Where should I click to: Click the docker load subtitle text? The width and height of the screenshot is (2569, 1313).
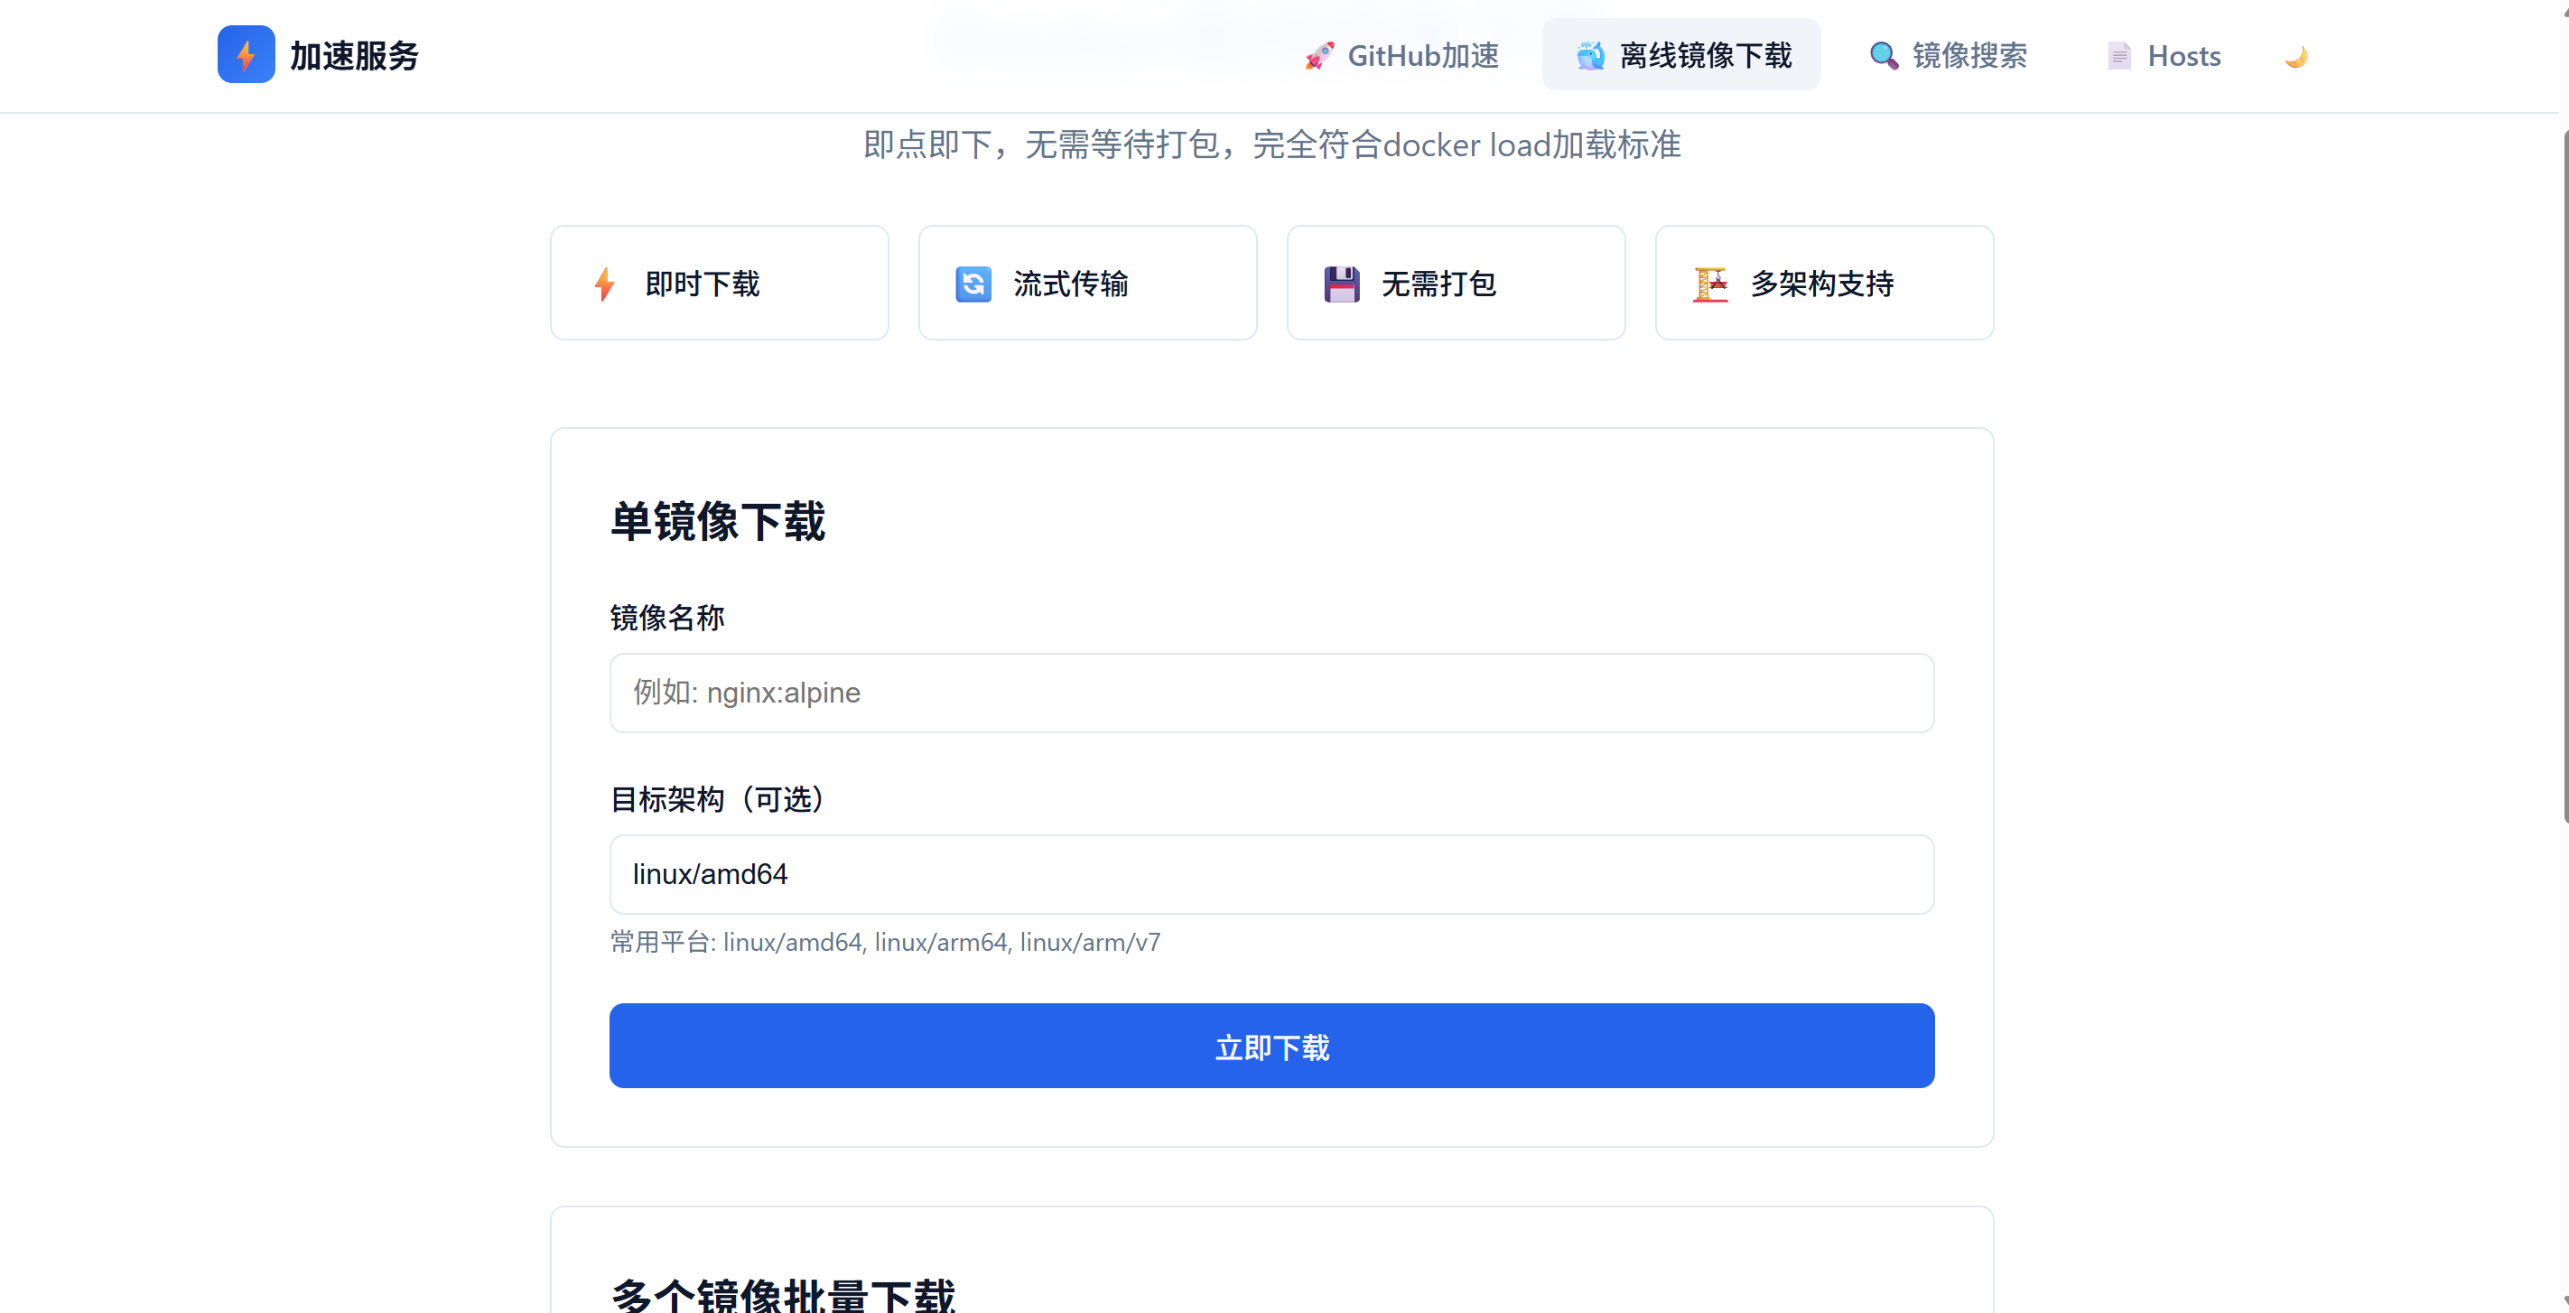click(x=1271, y=145)
